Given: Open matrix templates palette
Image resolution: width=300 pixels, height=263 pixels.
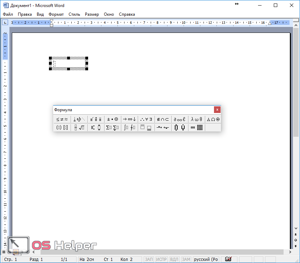Looking at the screenshot, I should (197, 128).
